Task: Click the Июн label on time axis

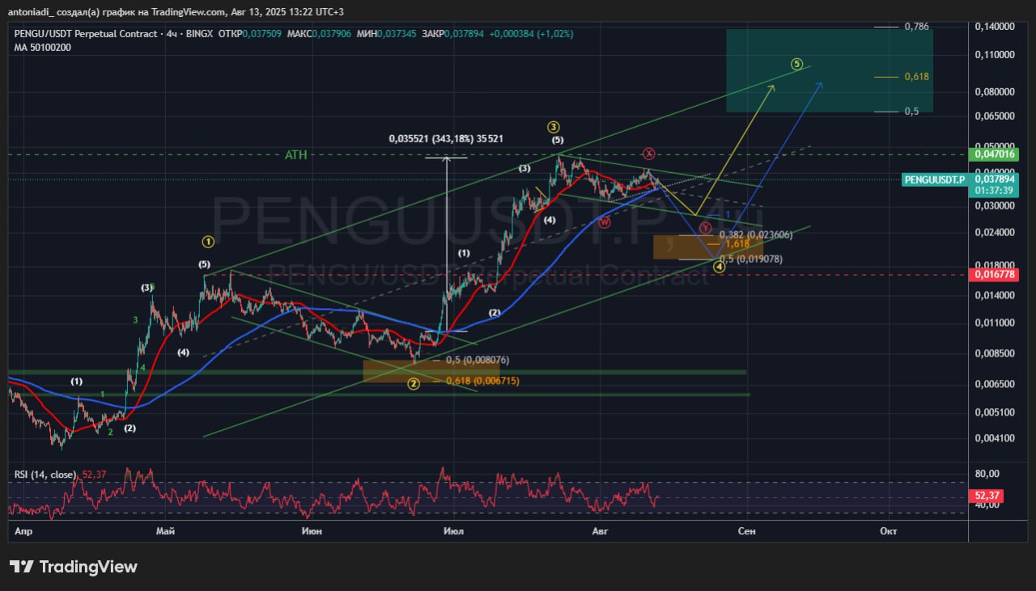Action: pyautogui.click(x=311, y=531)
